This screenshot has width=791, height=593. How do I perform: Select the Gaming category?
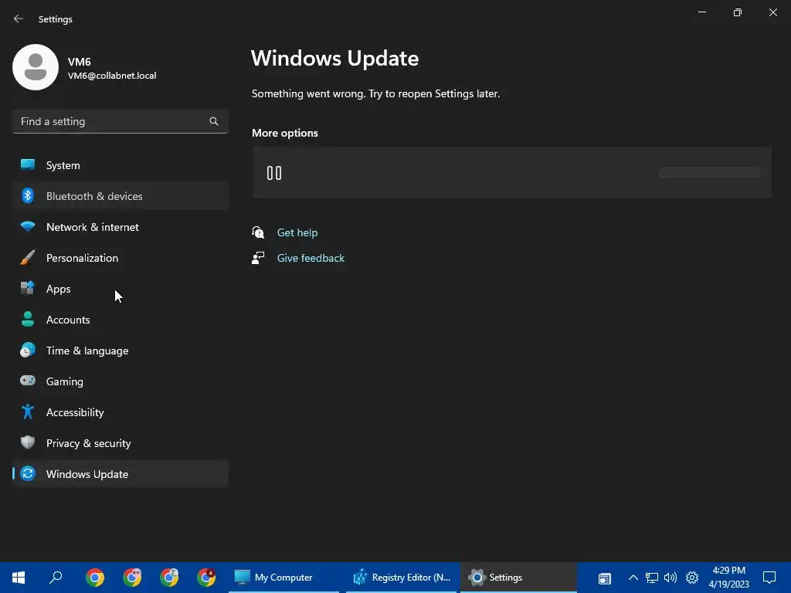(120, 381)
